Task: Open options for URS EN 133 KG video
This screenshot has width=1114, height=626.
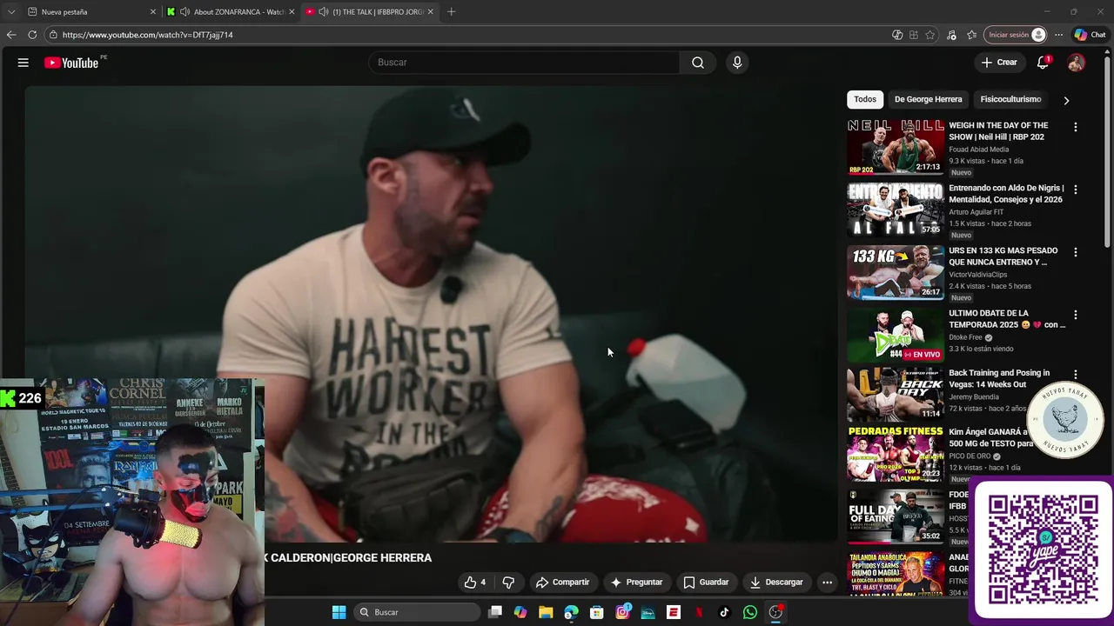Action: tap(1075, 252)
